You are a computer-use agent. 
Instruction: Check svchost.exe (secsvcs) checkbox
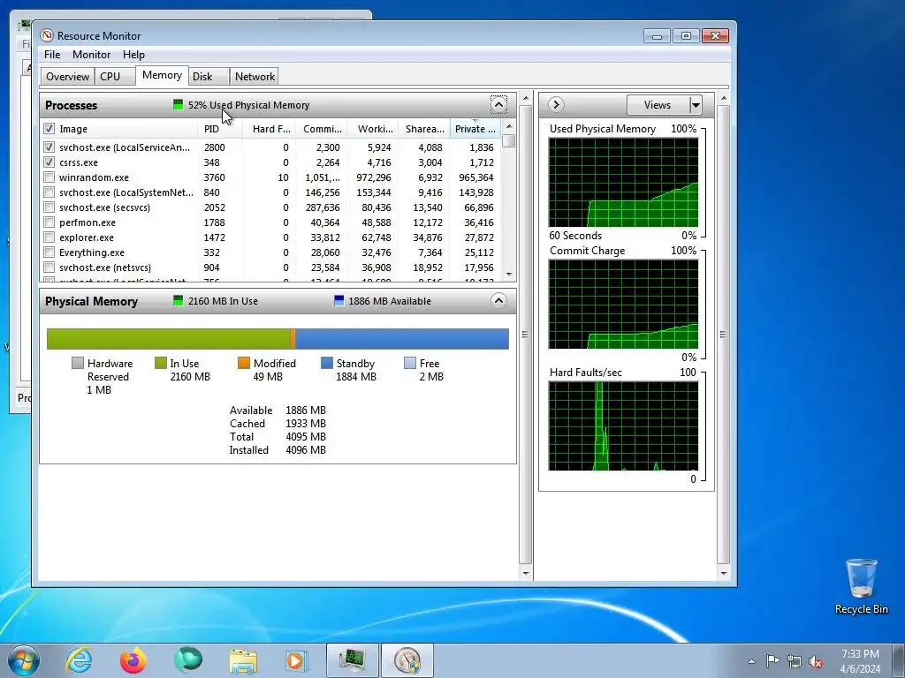point(49,207)
